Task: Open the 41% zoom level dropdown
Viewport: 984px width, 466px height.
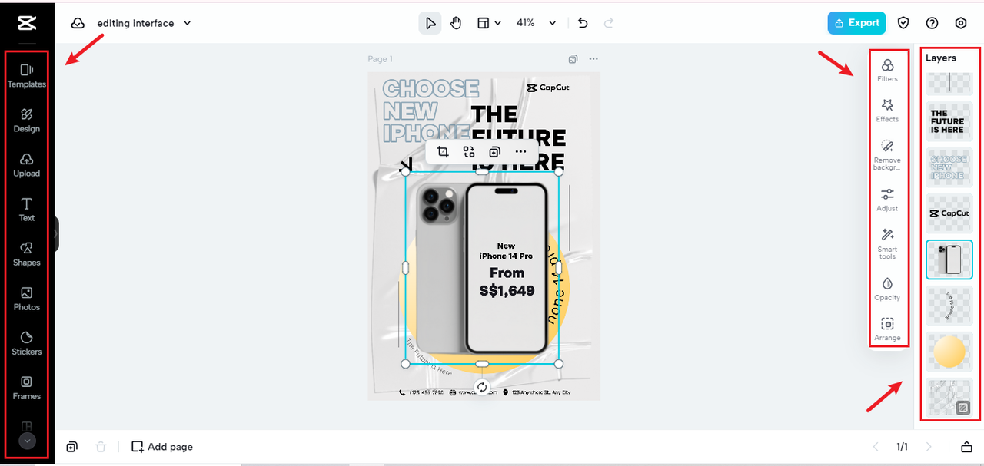Action: (536, 23)
